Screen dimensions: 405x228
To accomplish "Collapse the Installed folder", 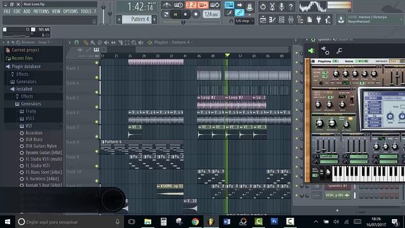I will [24, 89].
